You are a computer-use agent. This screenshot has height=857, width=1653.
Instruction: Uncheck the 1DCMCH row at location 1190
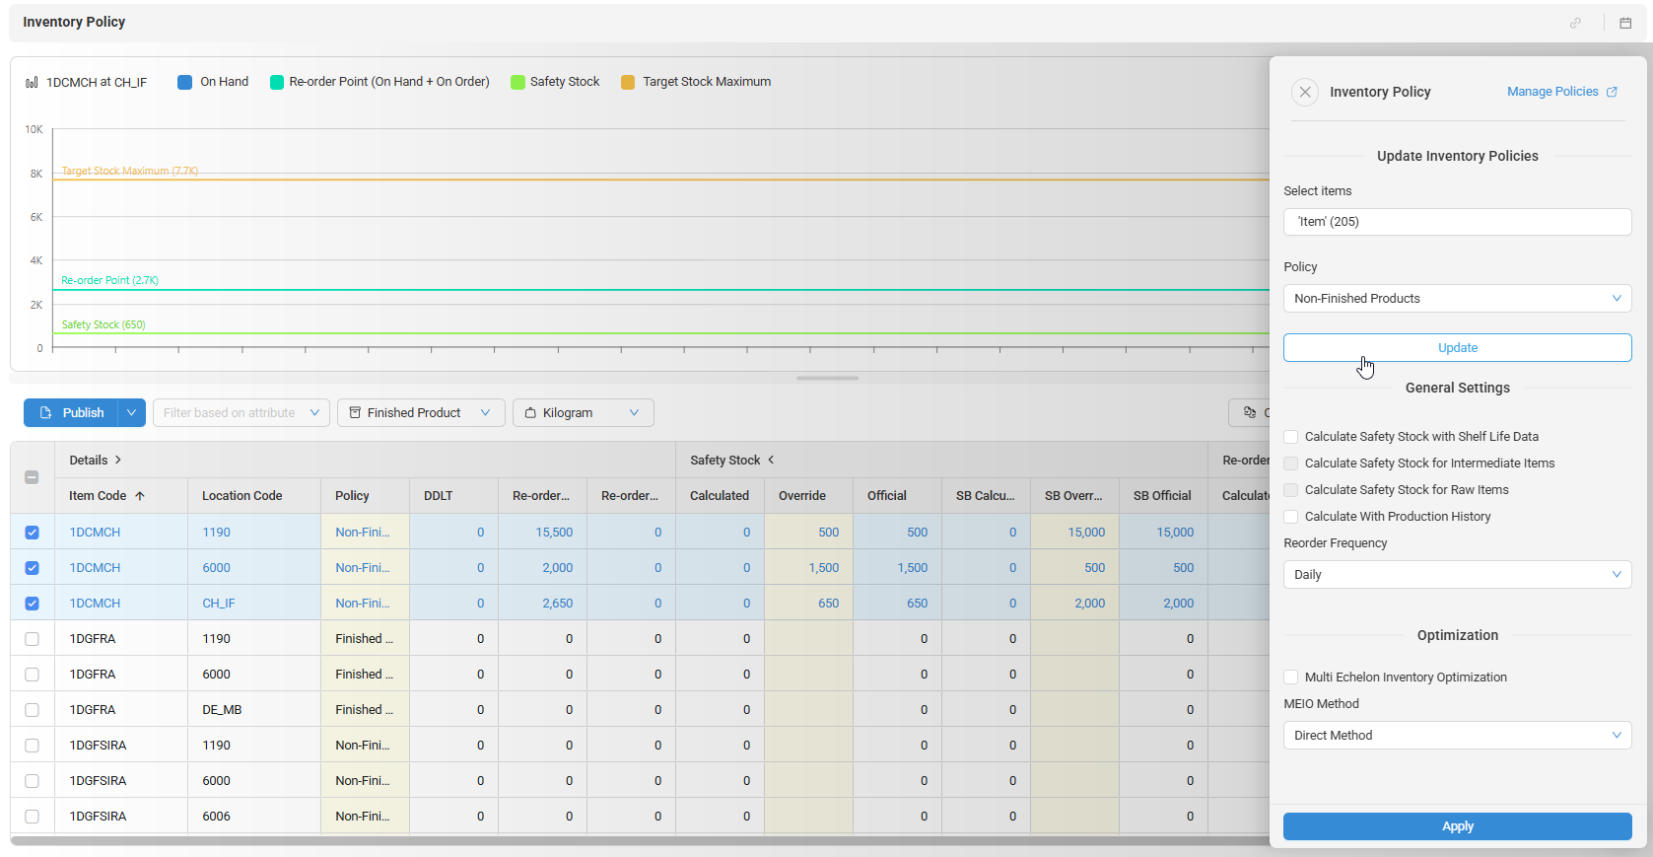(32, 533)
